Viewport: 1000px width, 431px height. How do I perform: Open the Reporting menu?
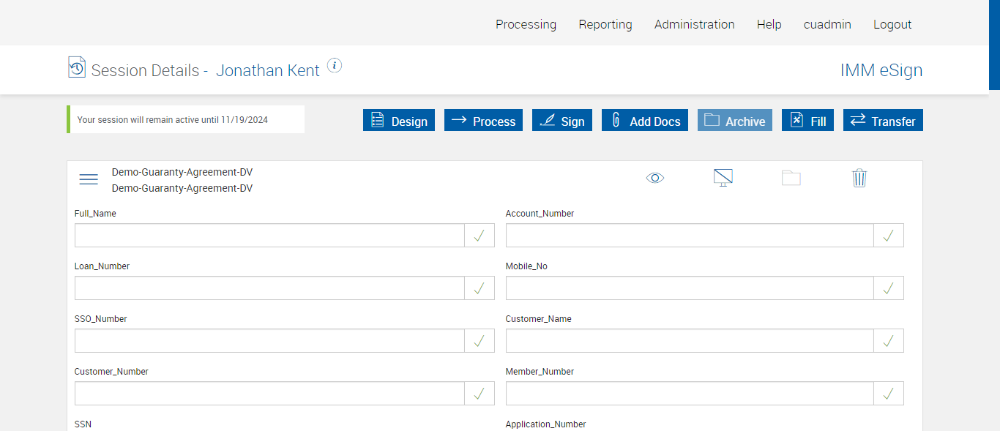(x=605, y=24)
